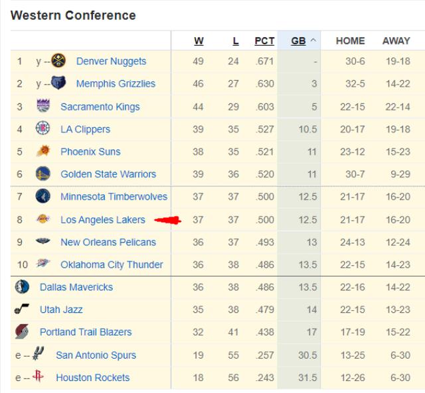
Task: Click the Denver Nuggets team logo
Action: coord(58,61)
